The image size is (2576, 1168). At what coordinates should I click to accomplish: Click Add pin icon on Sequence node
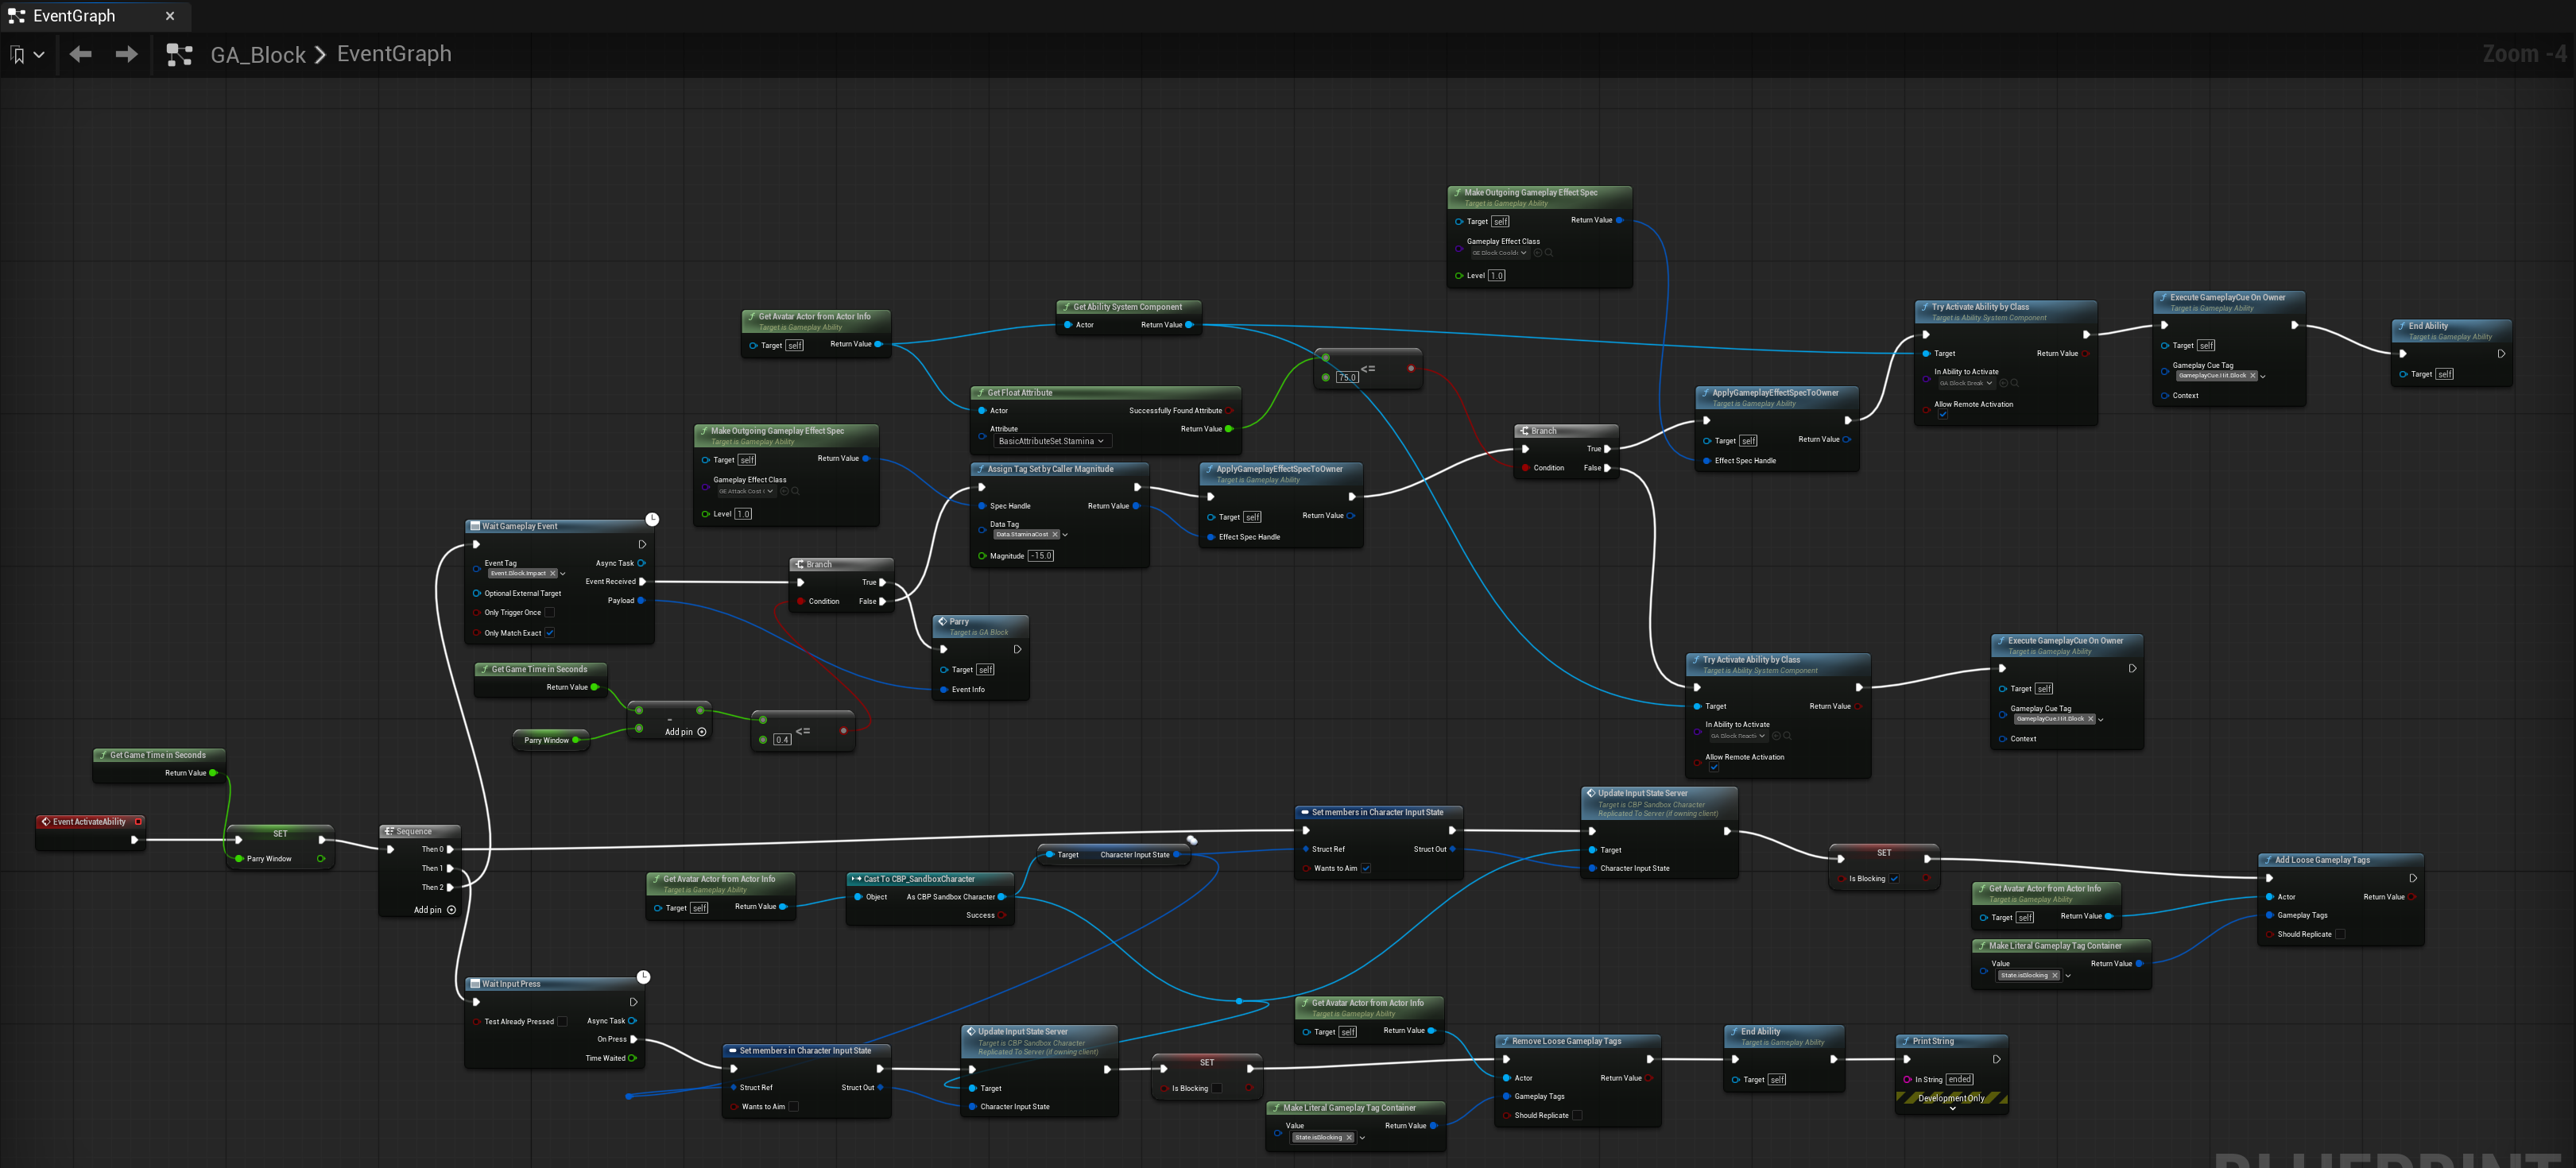point(451,910)
